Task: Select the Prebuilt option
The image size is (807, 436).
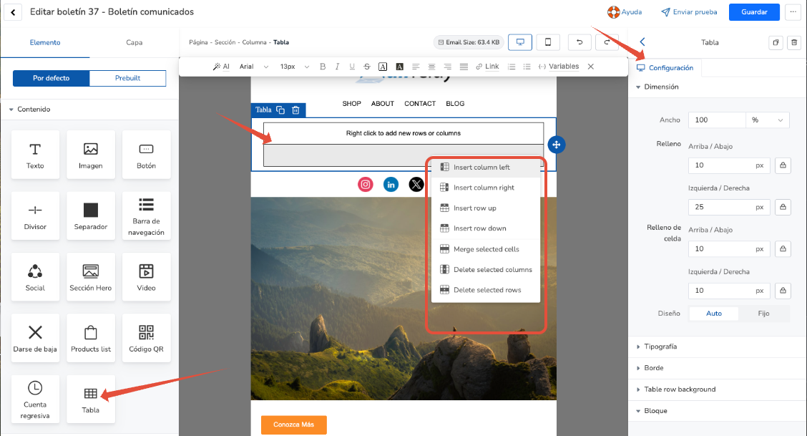Action: [127, 78]
